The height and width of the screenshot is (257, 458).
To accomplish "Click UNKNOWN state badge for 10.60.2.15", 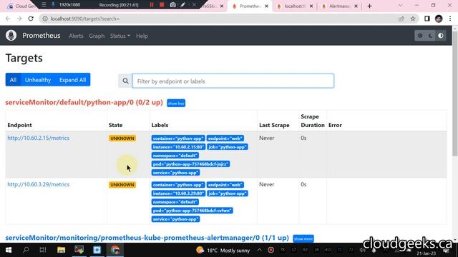I will tap(122, 138).
